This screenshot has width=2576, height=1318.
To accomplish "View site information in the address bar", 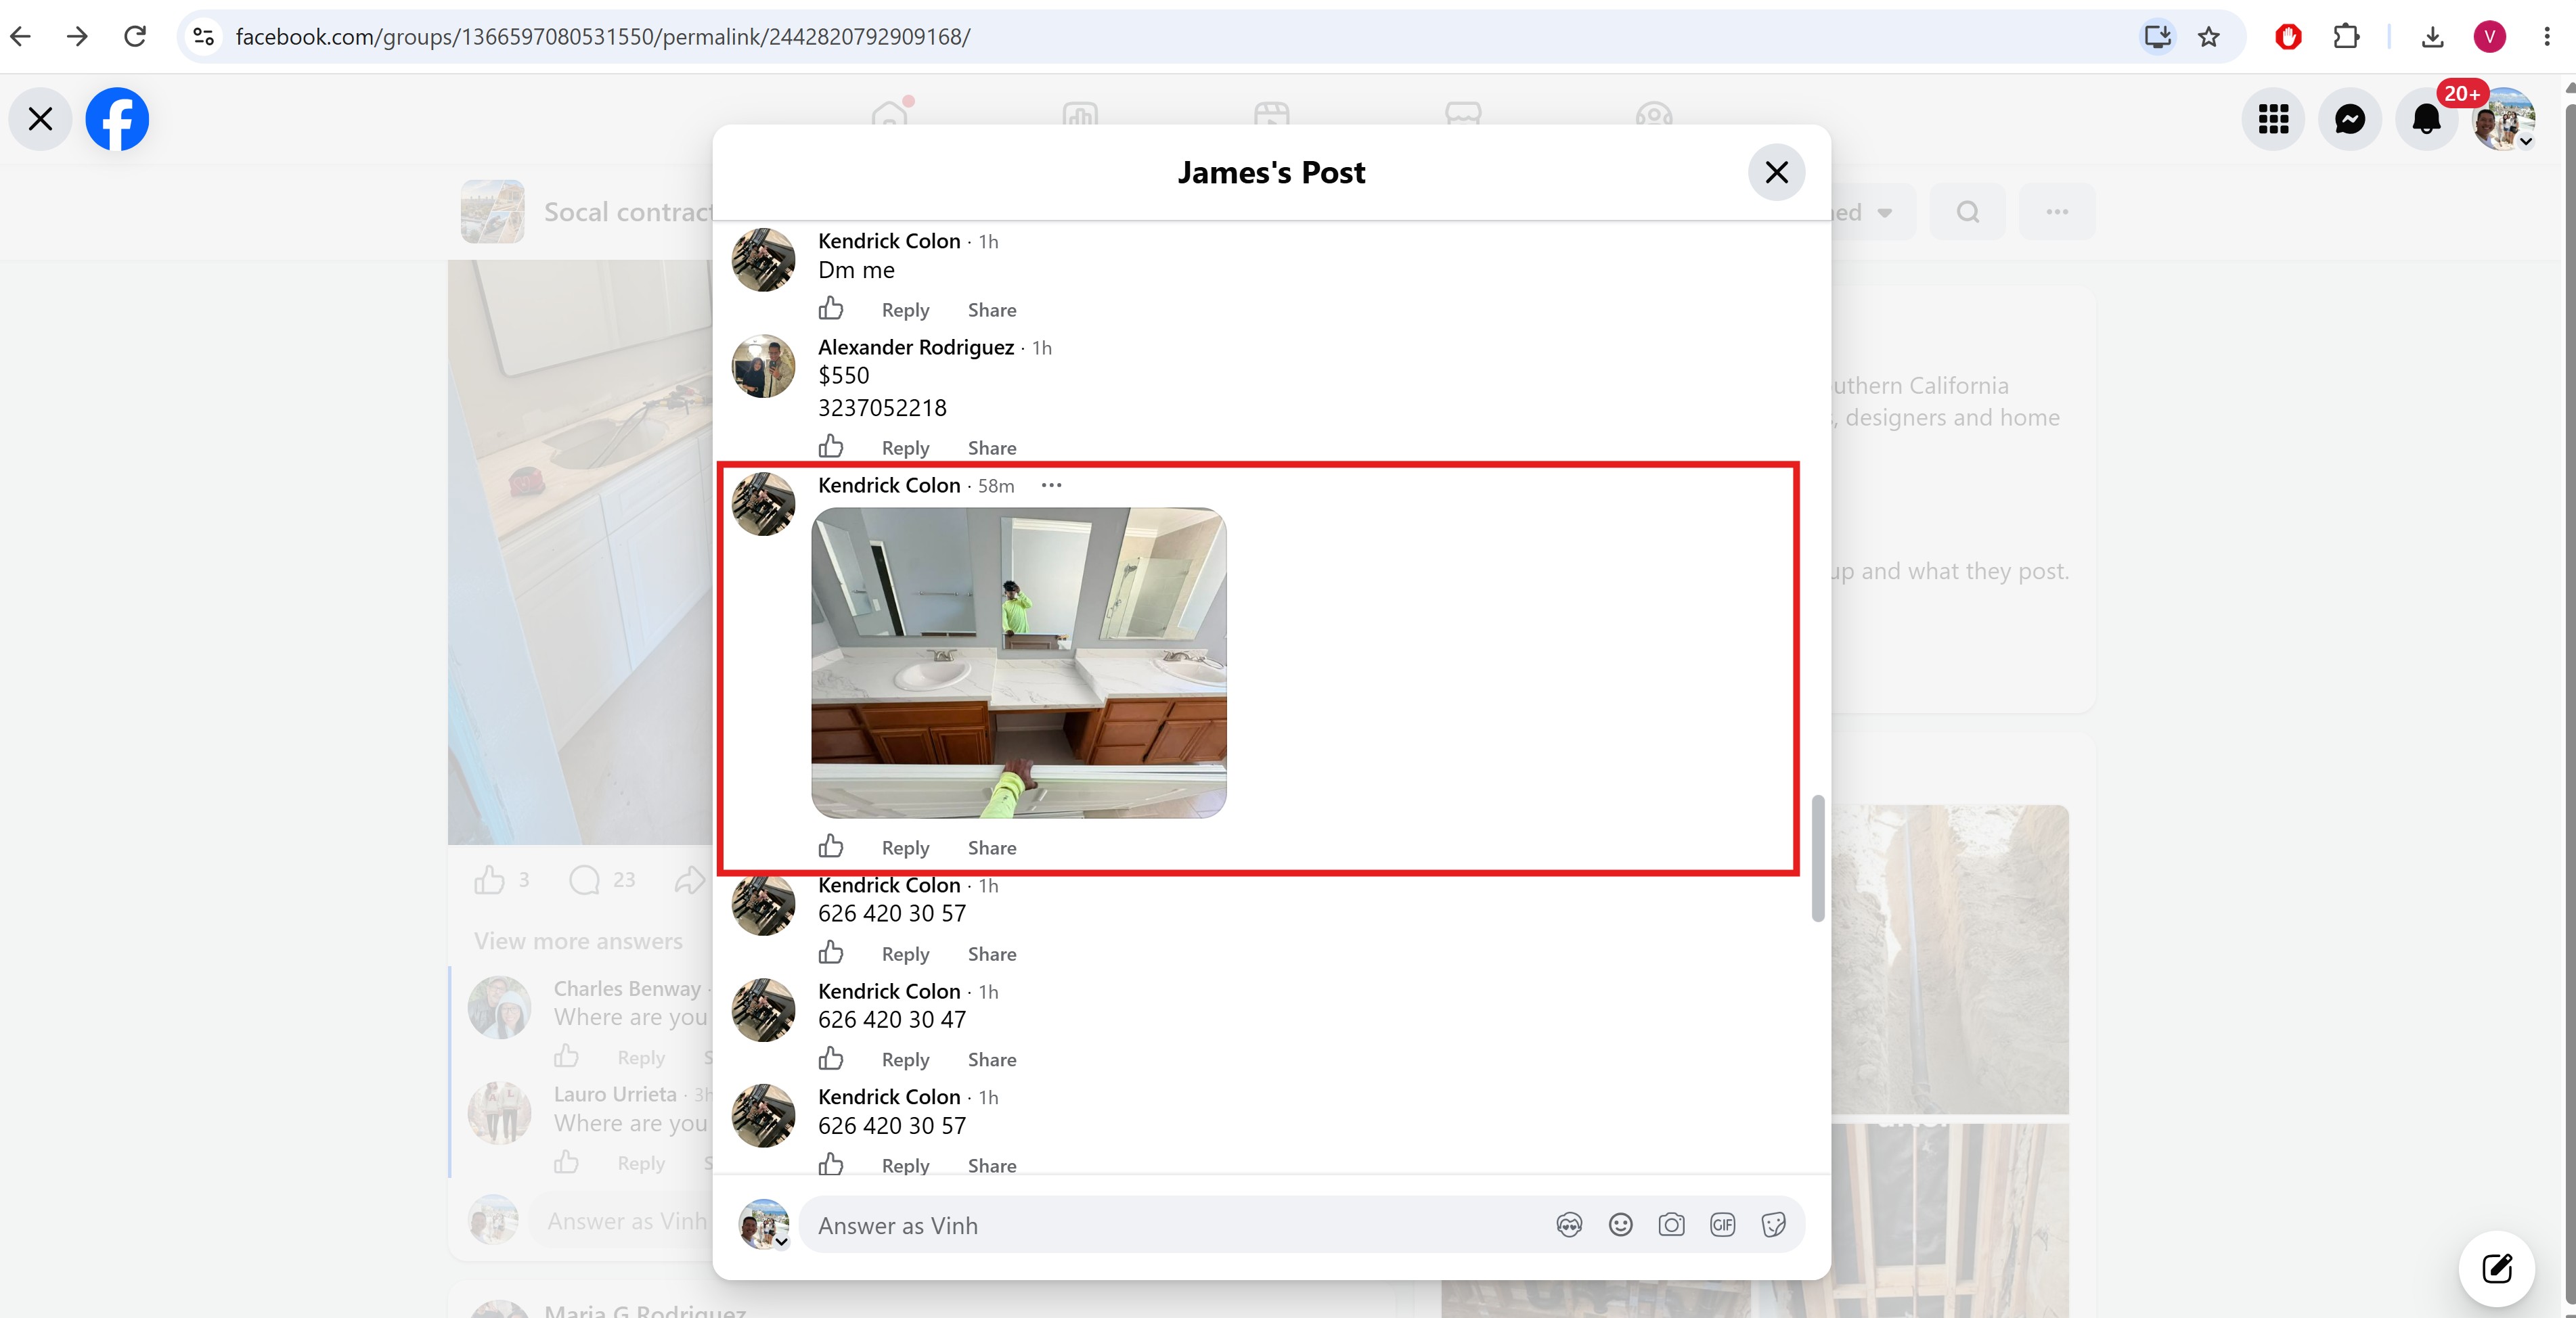I will click(x=204, y=37).
